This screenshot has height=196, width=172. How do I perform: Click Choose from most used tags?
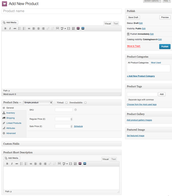[x=142, y=104]
